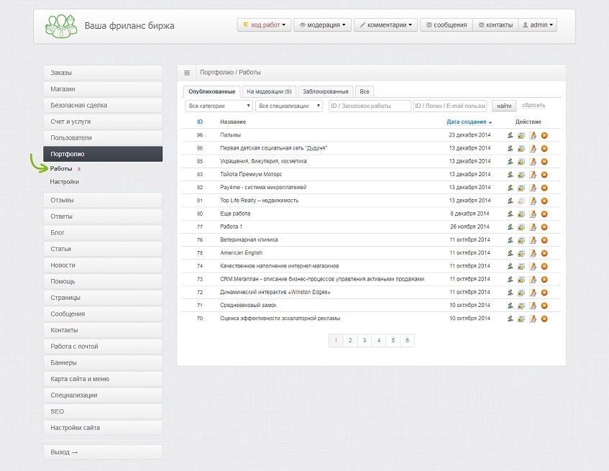Screen dimensions: 609x471
Task: Open the комментарии dropdown menu
Action: pyautogui.click(x=385, y=25)
